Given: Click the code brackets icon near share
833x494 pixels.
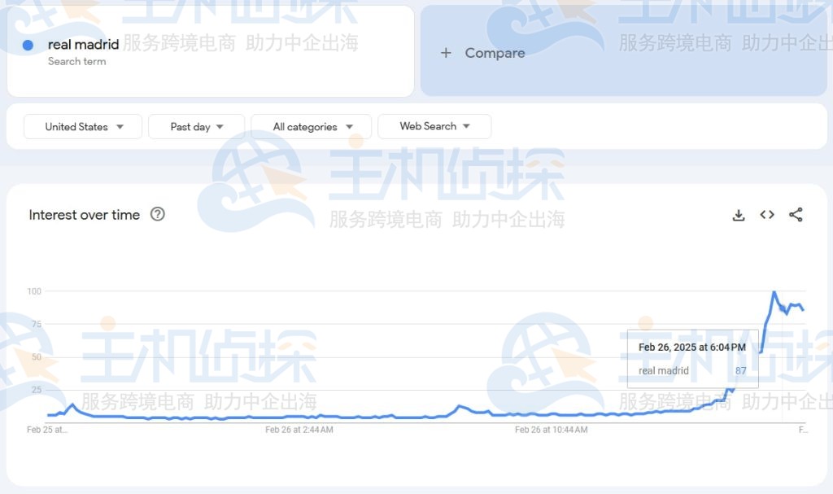Looking at the screenshot, I should [x=766, y=214].
